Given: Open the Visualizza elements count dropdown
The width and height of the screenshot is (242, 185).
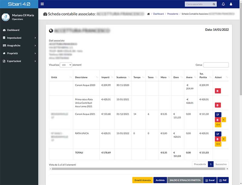Looking at the screenshot, I should click(66, 65).
